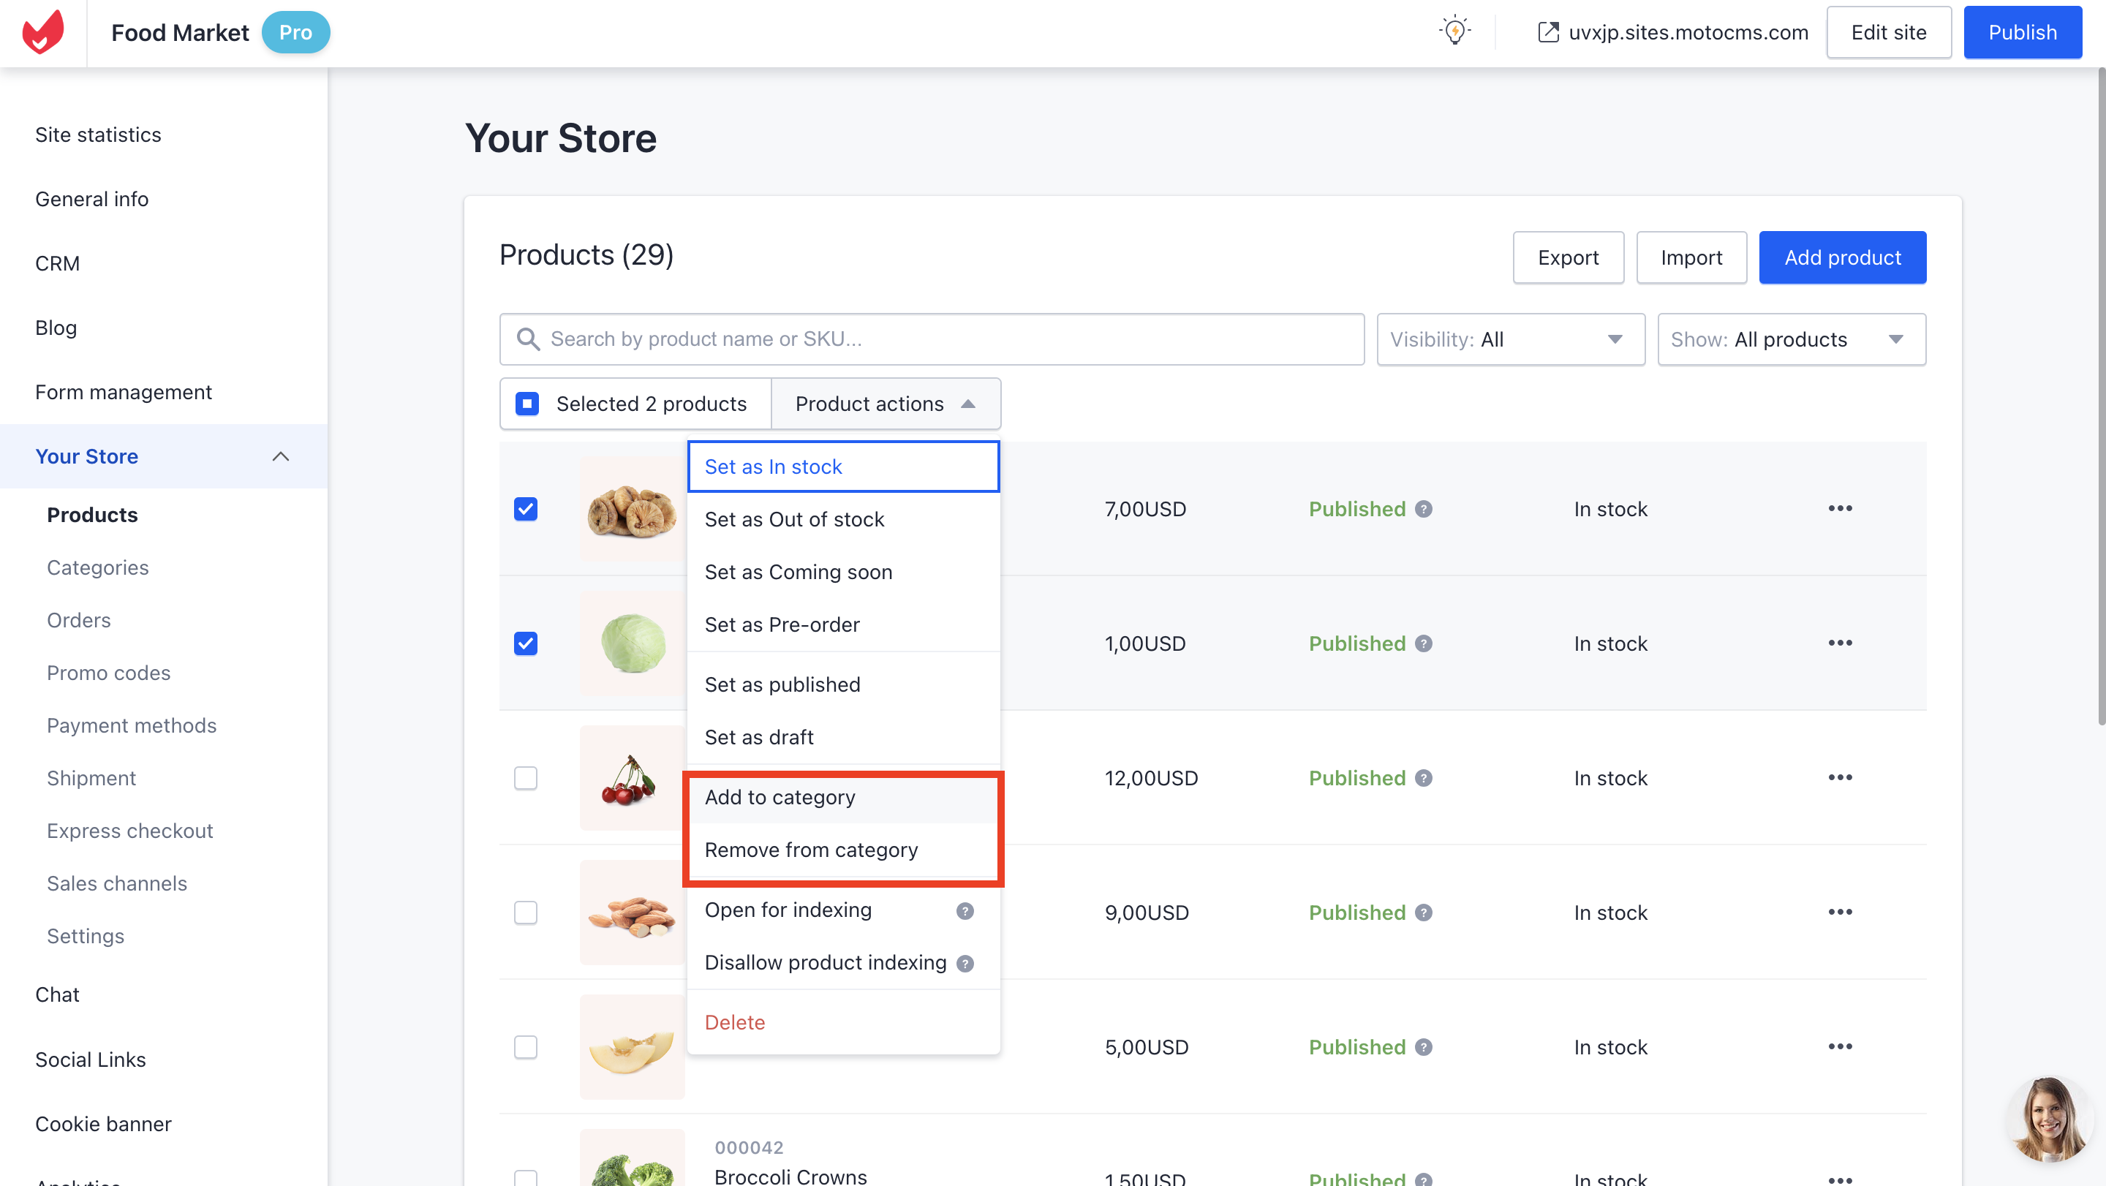The image size is (2106, 1186).
Task: Open General info in sidebar
Action: 91,200
